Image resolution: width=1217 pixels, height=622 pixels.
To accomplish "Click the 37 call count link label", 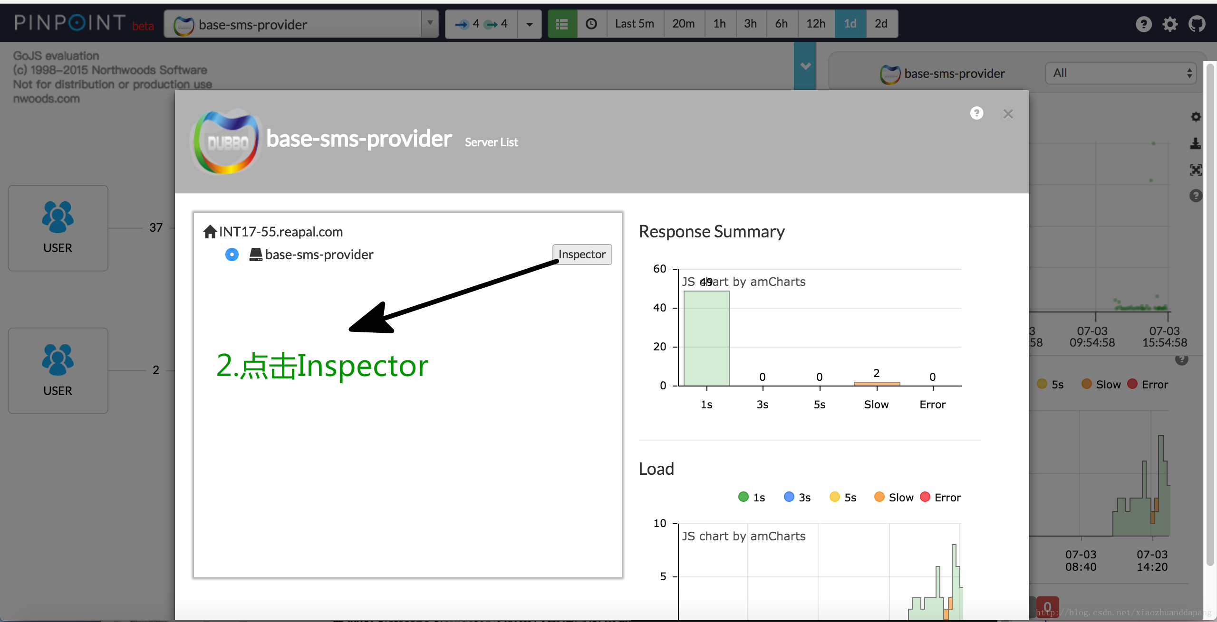I will pyautogui.click(x=156, y=227).
